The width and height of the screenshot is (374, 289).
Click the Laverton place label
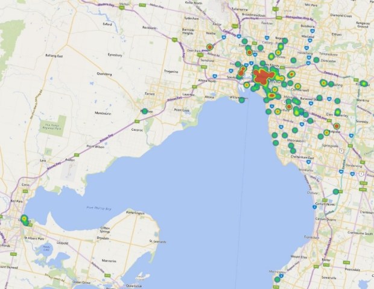[188, 95]
